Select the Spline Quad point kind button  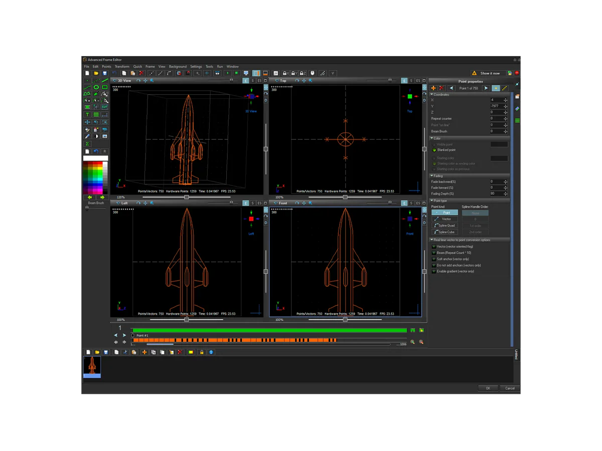click(444, 225)
